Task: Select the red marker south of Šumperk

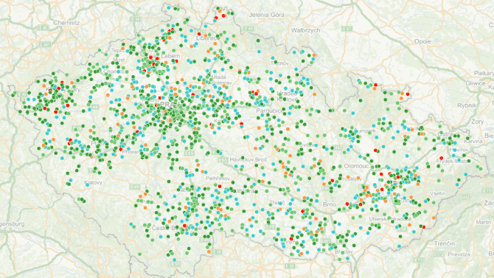Action: tap(375, 150)
